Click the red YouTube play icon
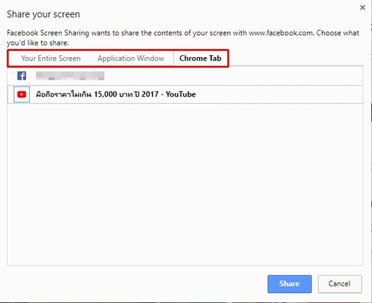This screenshot has width=372, height=303. tap(22, 94)
